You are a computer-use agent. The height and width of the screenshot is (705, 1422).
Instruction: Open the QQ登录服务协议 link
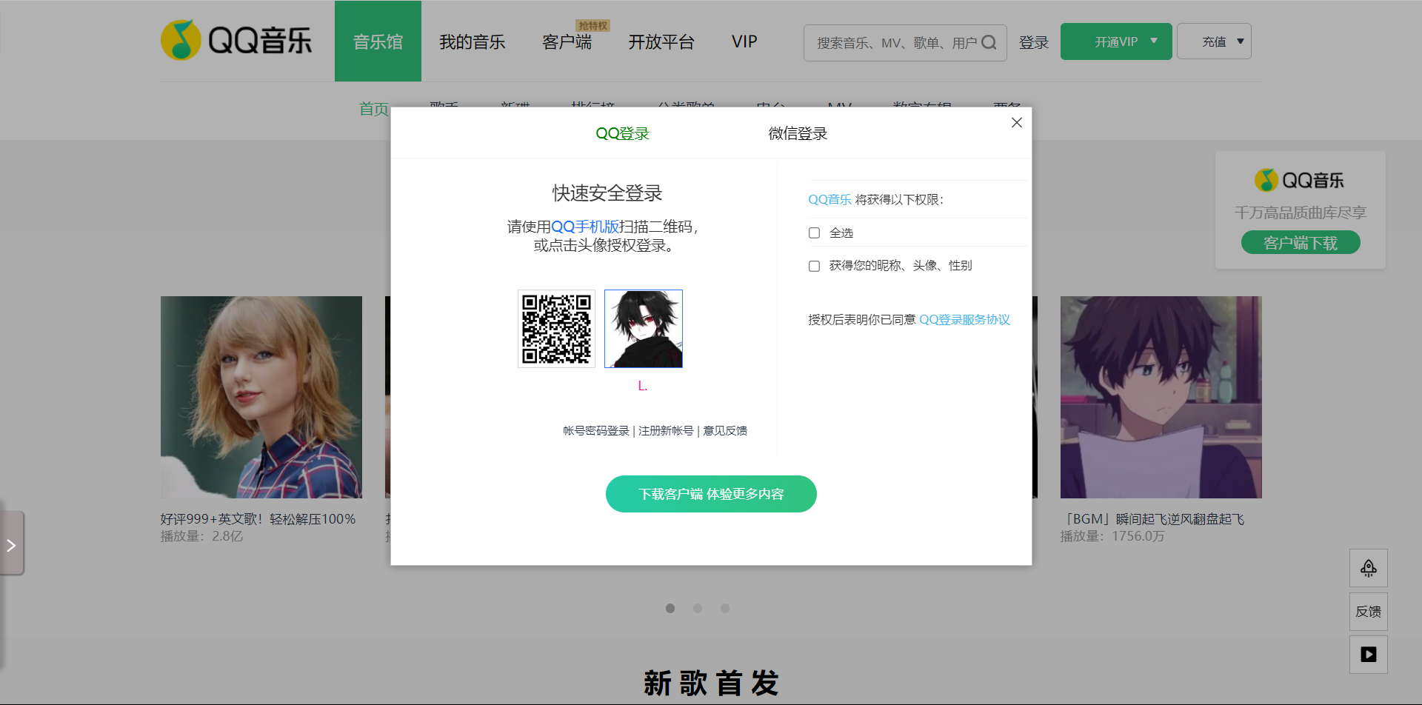pyautogui.click(x=964, y=319)
